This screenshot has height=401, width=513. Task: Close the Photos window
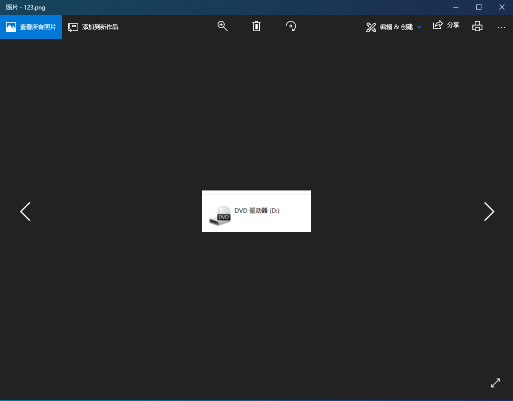point(501,7)
